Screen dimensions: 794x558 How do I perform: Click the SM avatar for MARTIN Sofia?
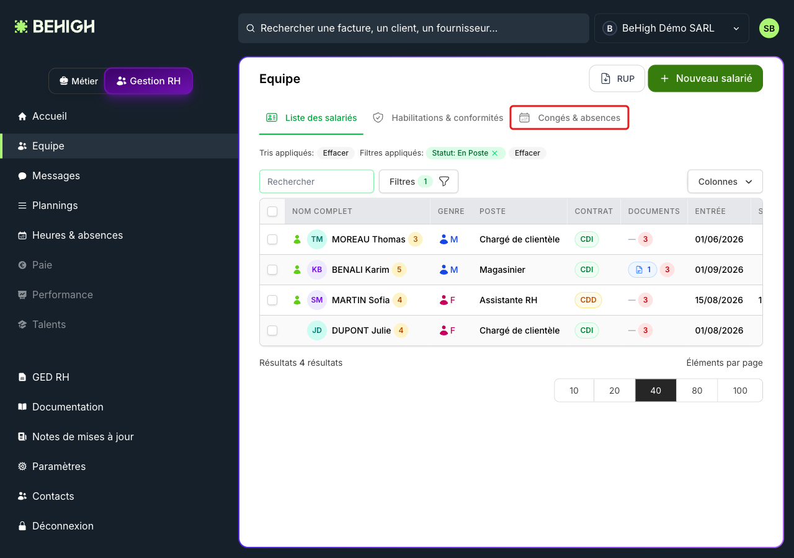tap(317, 300)
